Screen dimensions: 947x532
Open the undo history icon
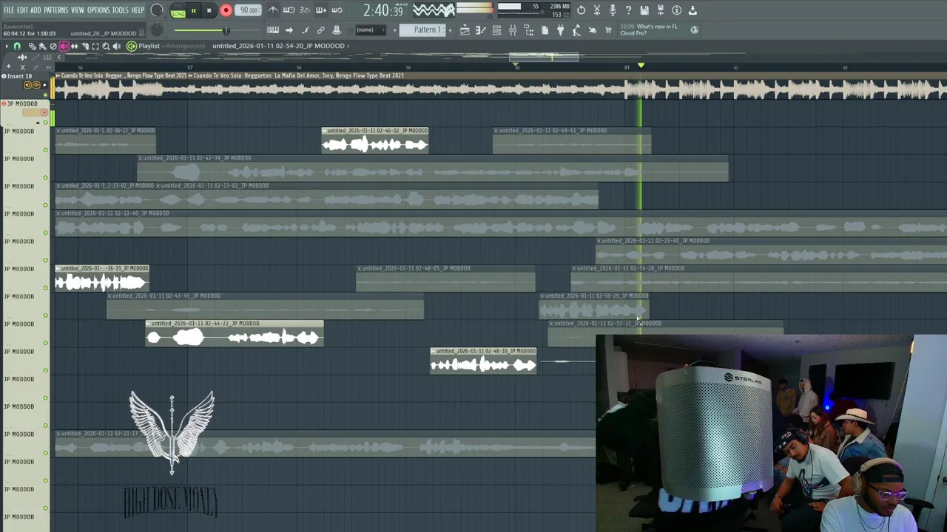pyautogui.click(x=581, y=10)
